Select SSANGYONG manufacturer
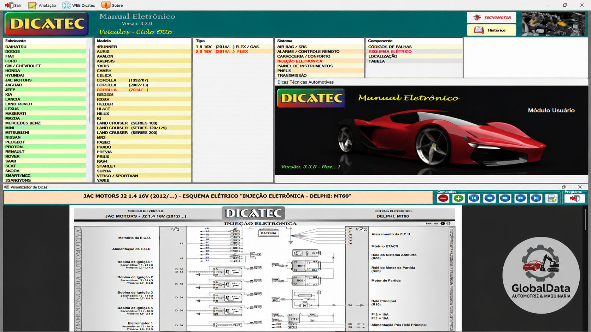Viewport: 591px width, 332px height. (x=45, y=180)
